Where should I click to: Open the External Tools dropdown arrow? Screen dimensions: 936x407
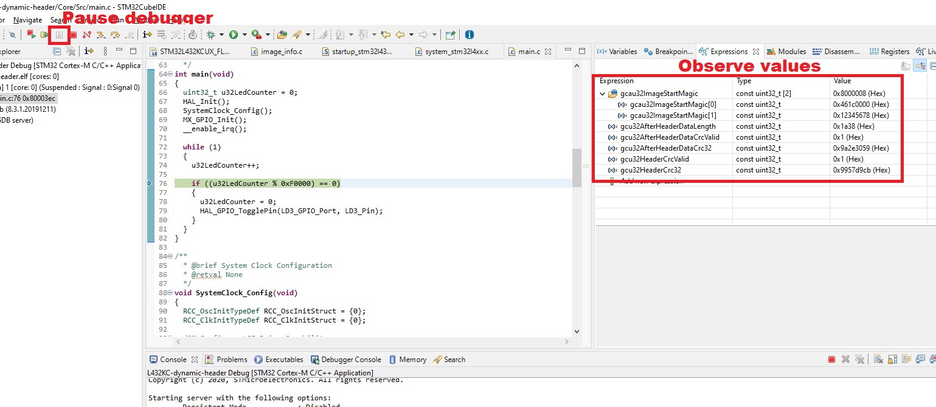click(x=266, y=35)
